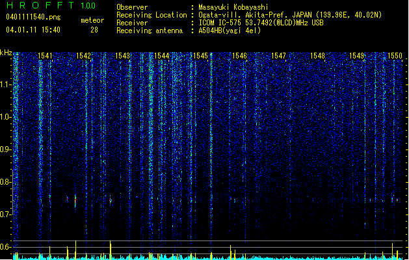Image resolution: width=409 pixels, height=260 pixels.
Task: Click the 1548 time marker
Action: [x=317, y=56]
